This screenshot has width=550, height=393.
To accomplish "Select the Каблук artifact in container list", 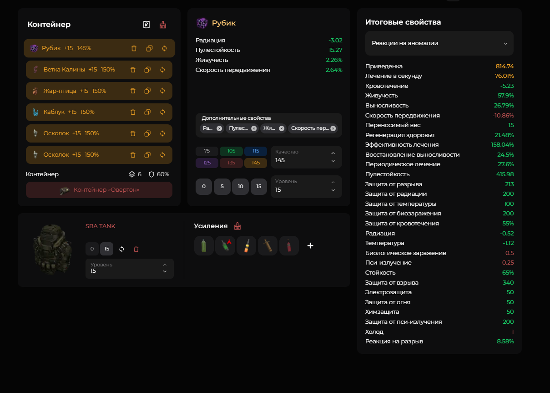I will [73, 112].
